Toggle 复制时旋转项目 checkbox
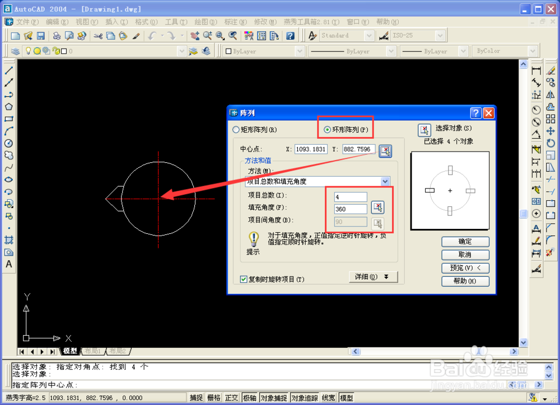The height and width of the screenshot is (405, 560). [244, 279]
